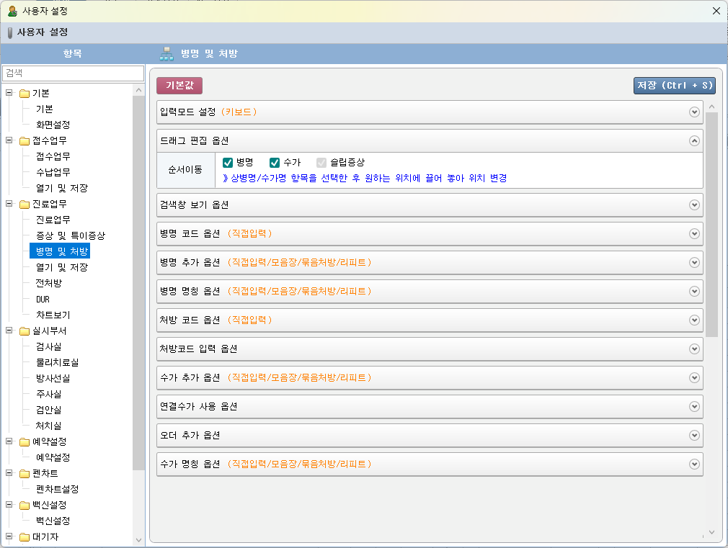Uncheck the 병명 checkbox

click(228, 163)
